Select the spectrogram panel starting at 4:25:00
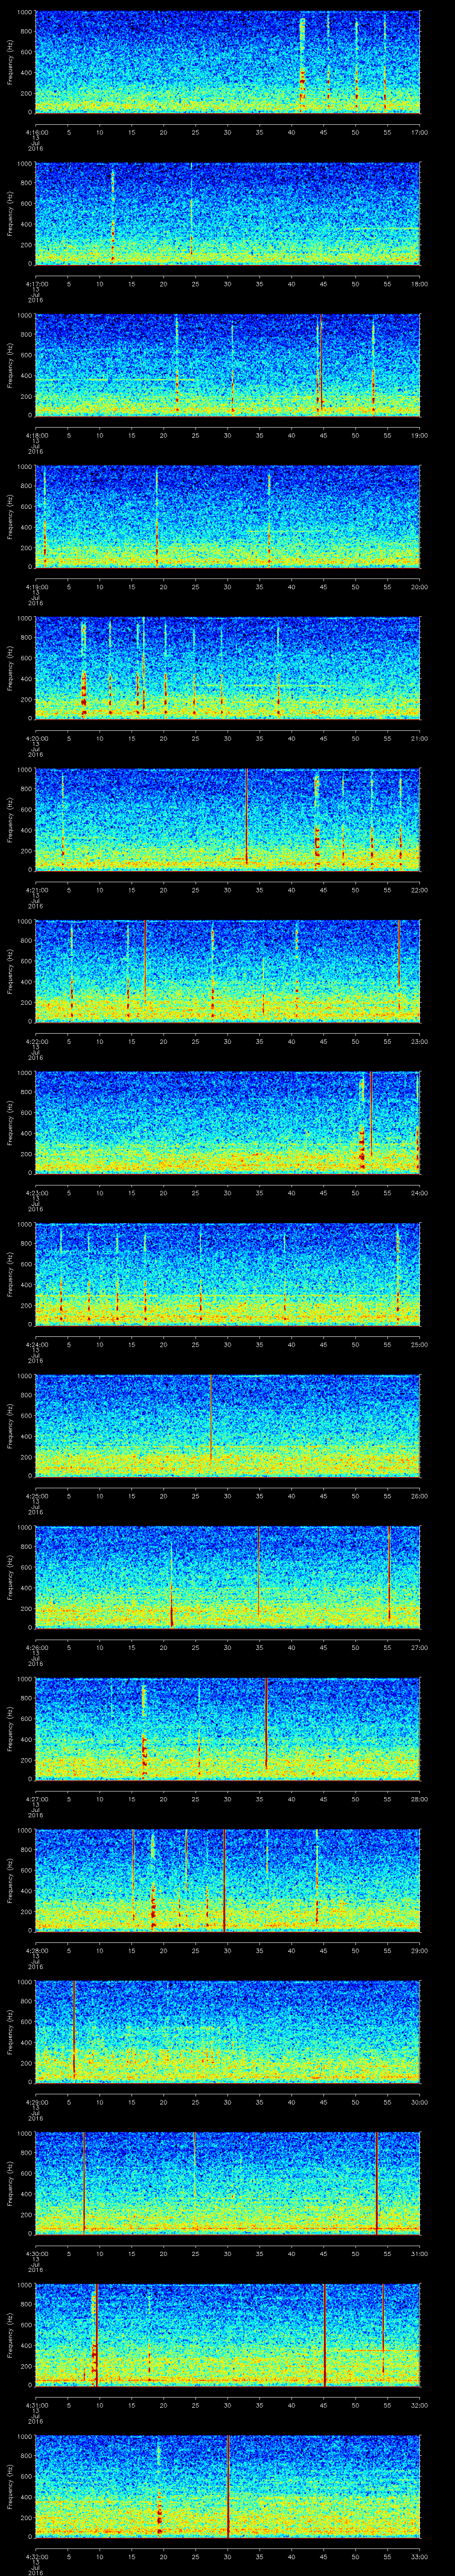This screenshot has width=455, height=2576. 227,1425
